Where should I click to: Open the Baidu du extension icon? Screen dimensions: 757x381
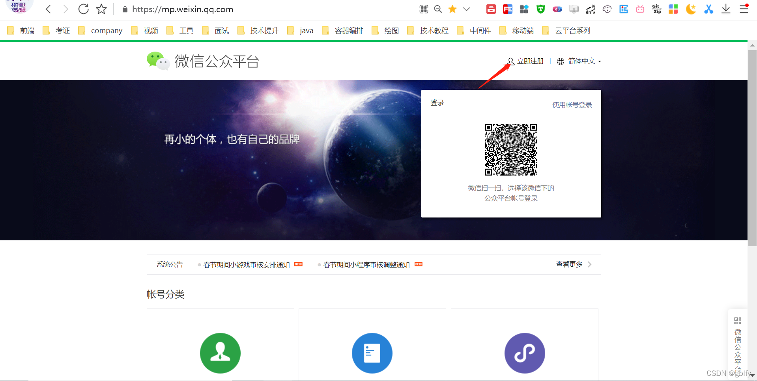pos(557,9)
